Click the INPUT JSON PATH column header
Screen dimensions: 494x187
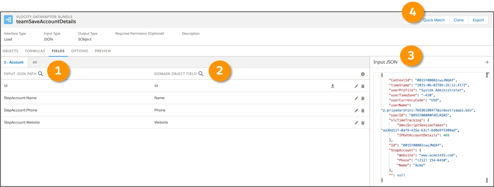tap(20, 74)
